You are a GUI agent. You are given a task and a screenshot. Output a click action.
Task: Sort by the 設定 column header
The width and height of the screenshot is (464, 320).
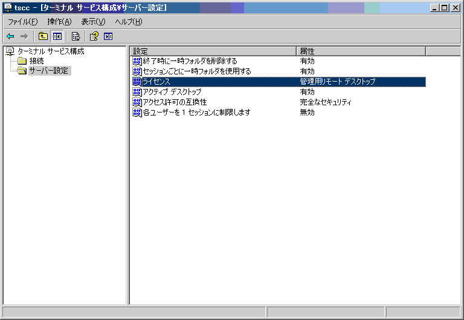point(213,51)
